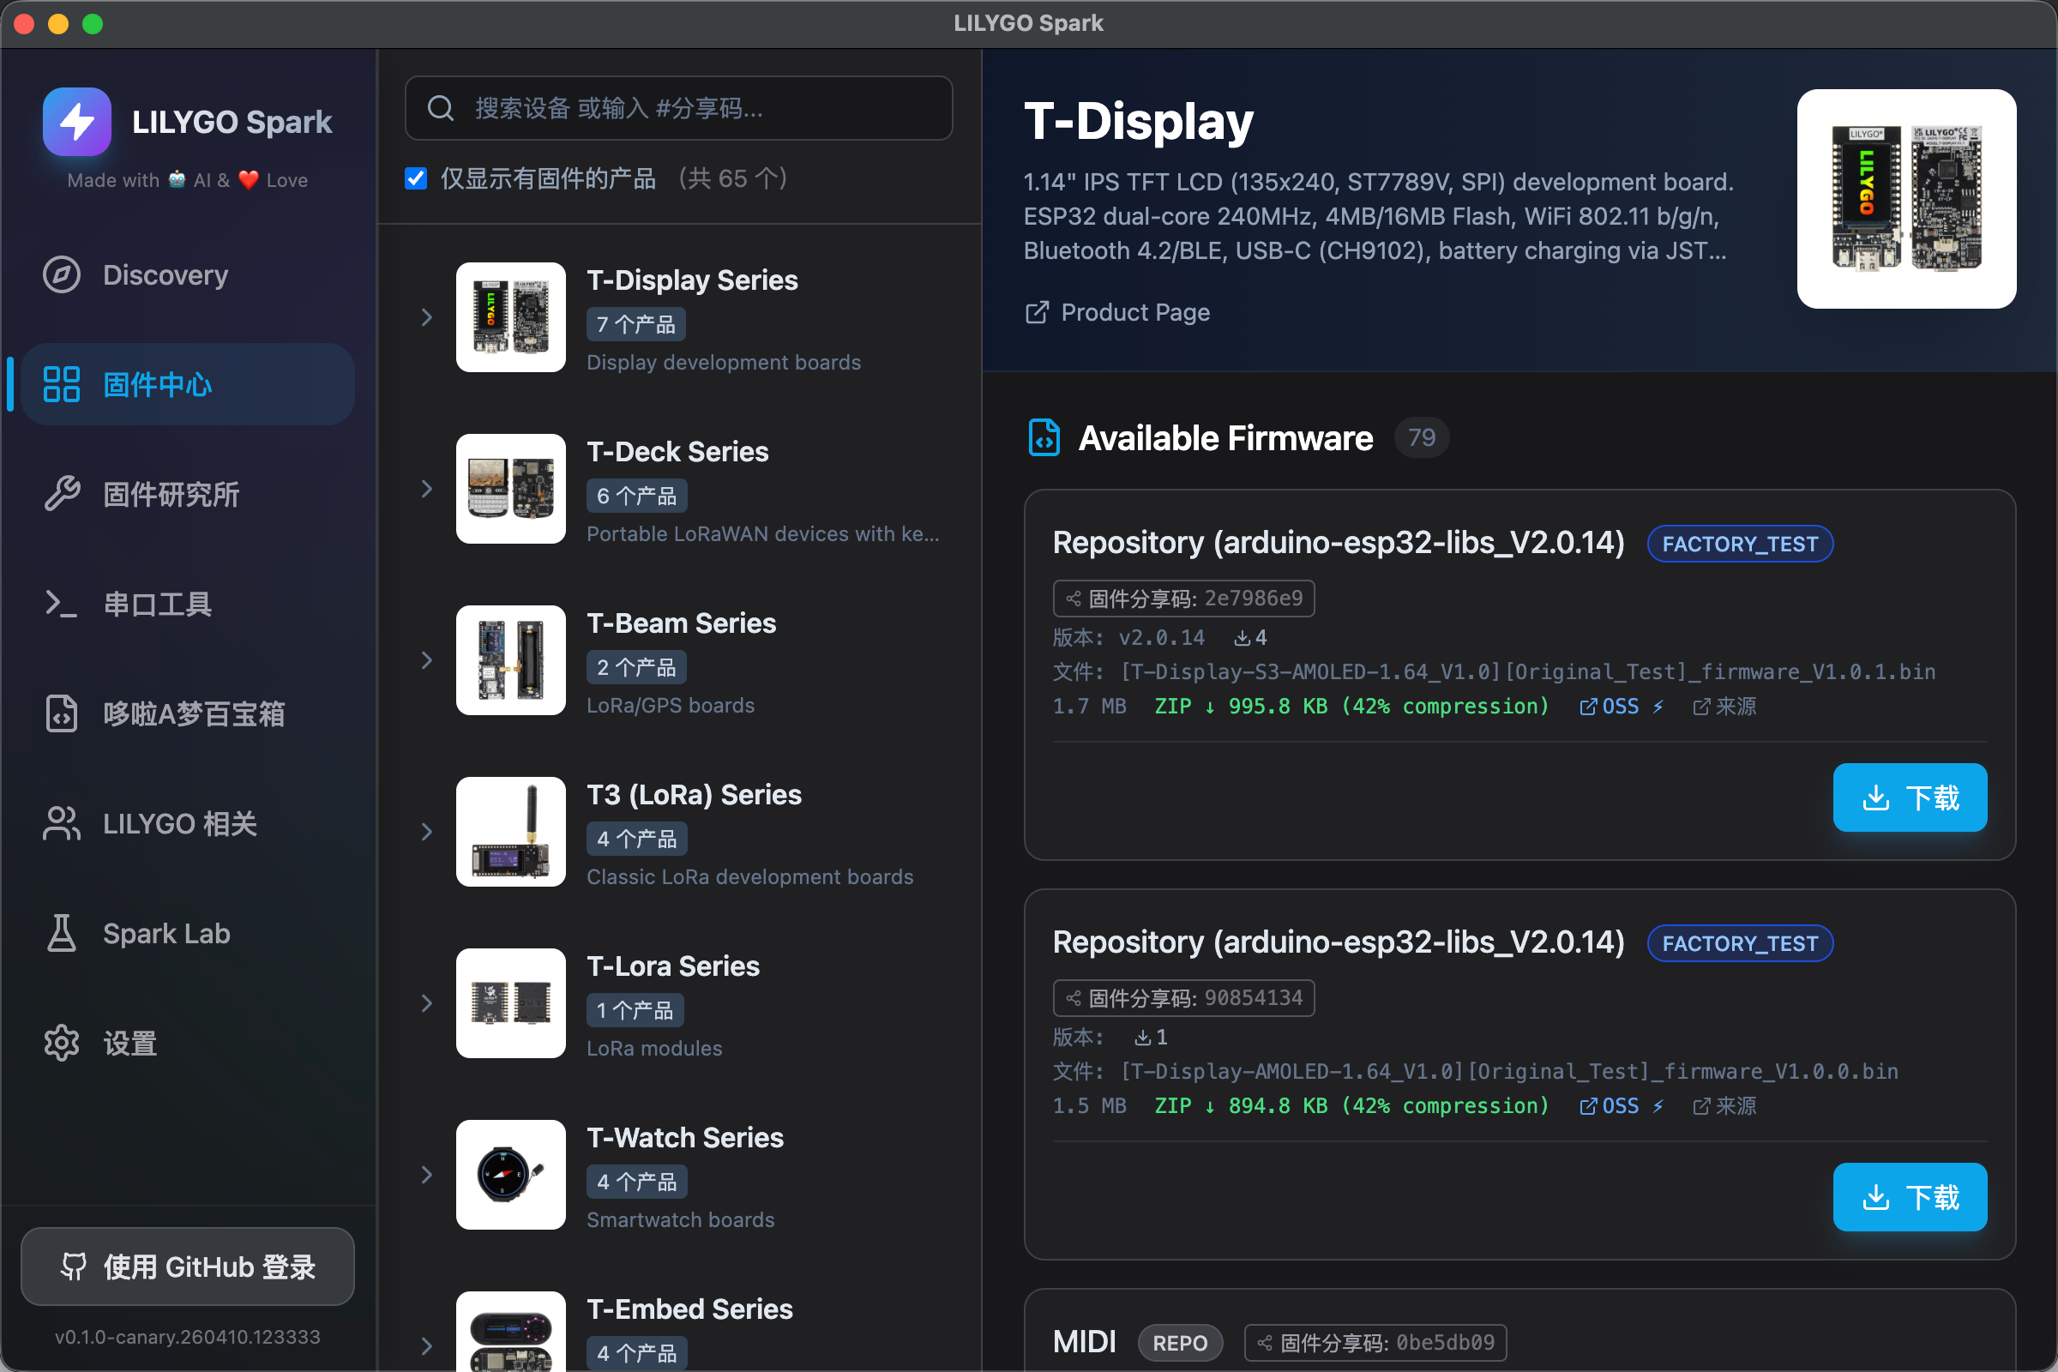Click the Product Page external link icon

1036,312
